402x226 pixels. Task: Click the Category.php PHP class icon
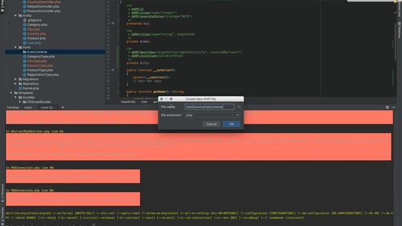[24, 24]
